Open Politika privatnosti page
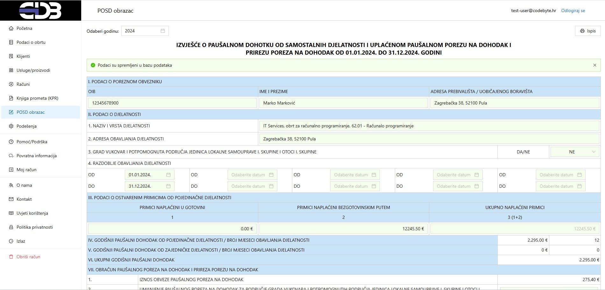Image resolution: width=605 pixels, height=290 pixels. point(40,227)
